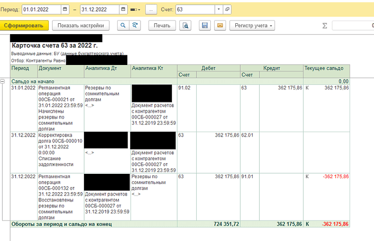Select the Аналитика Дт column header
Screen dimensions: 374x241
point(107,71)
